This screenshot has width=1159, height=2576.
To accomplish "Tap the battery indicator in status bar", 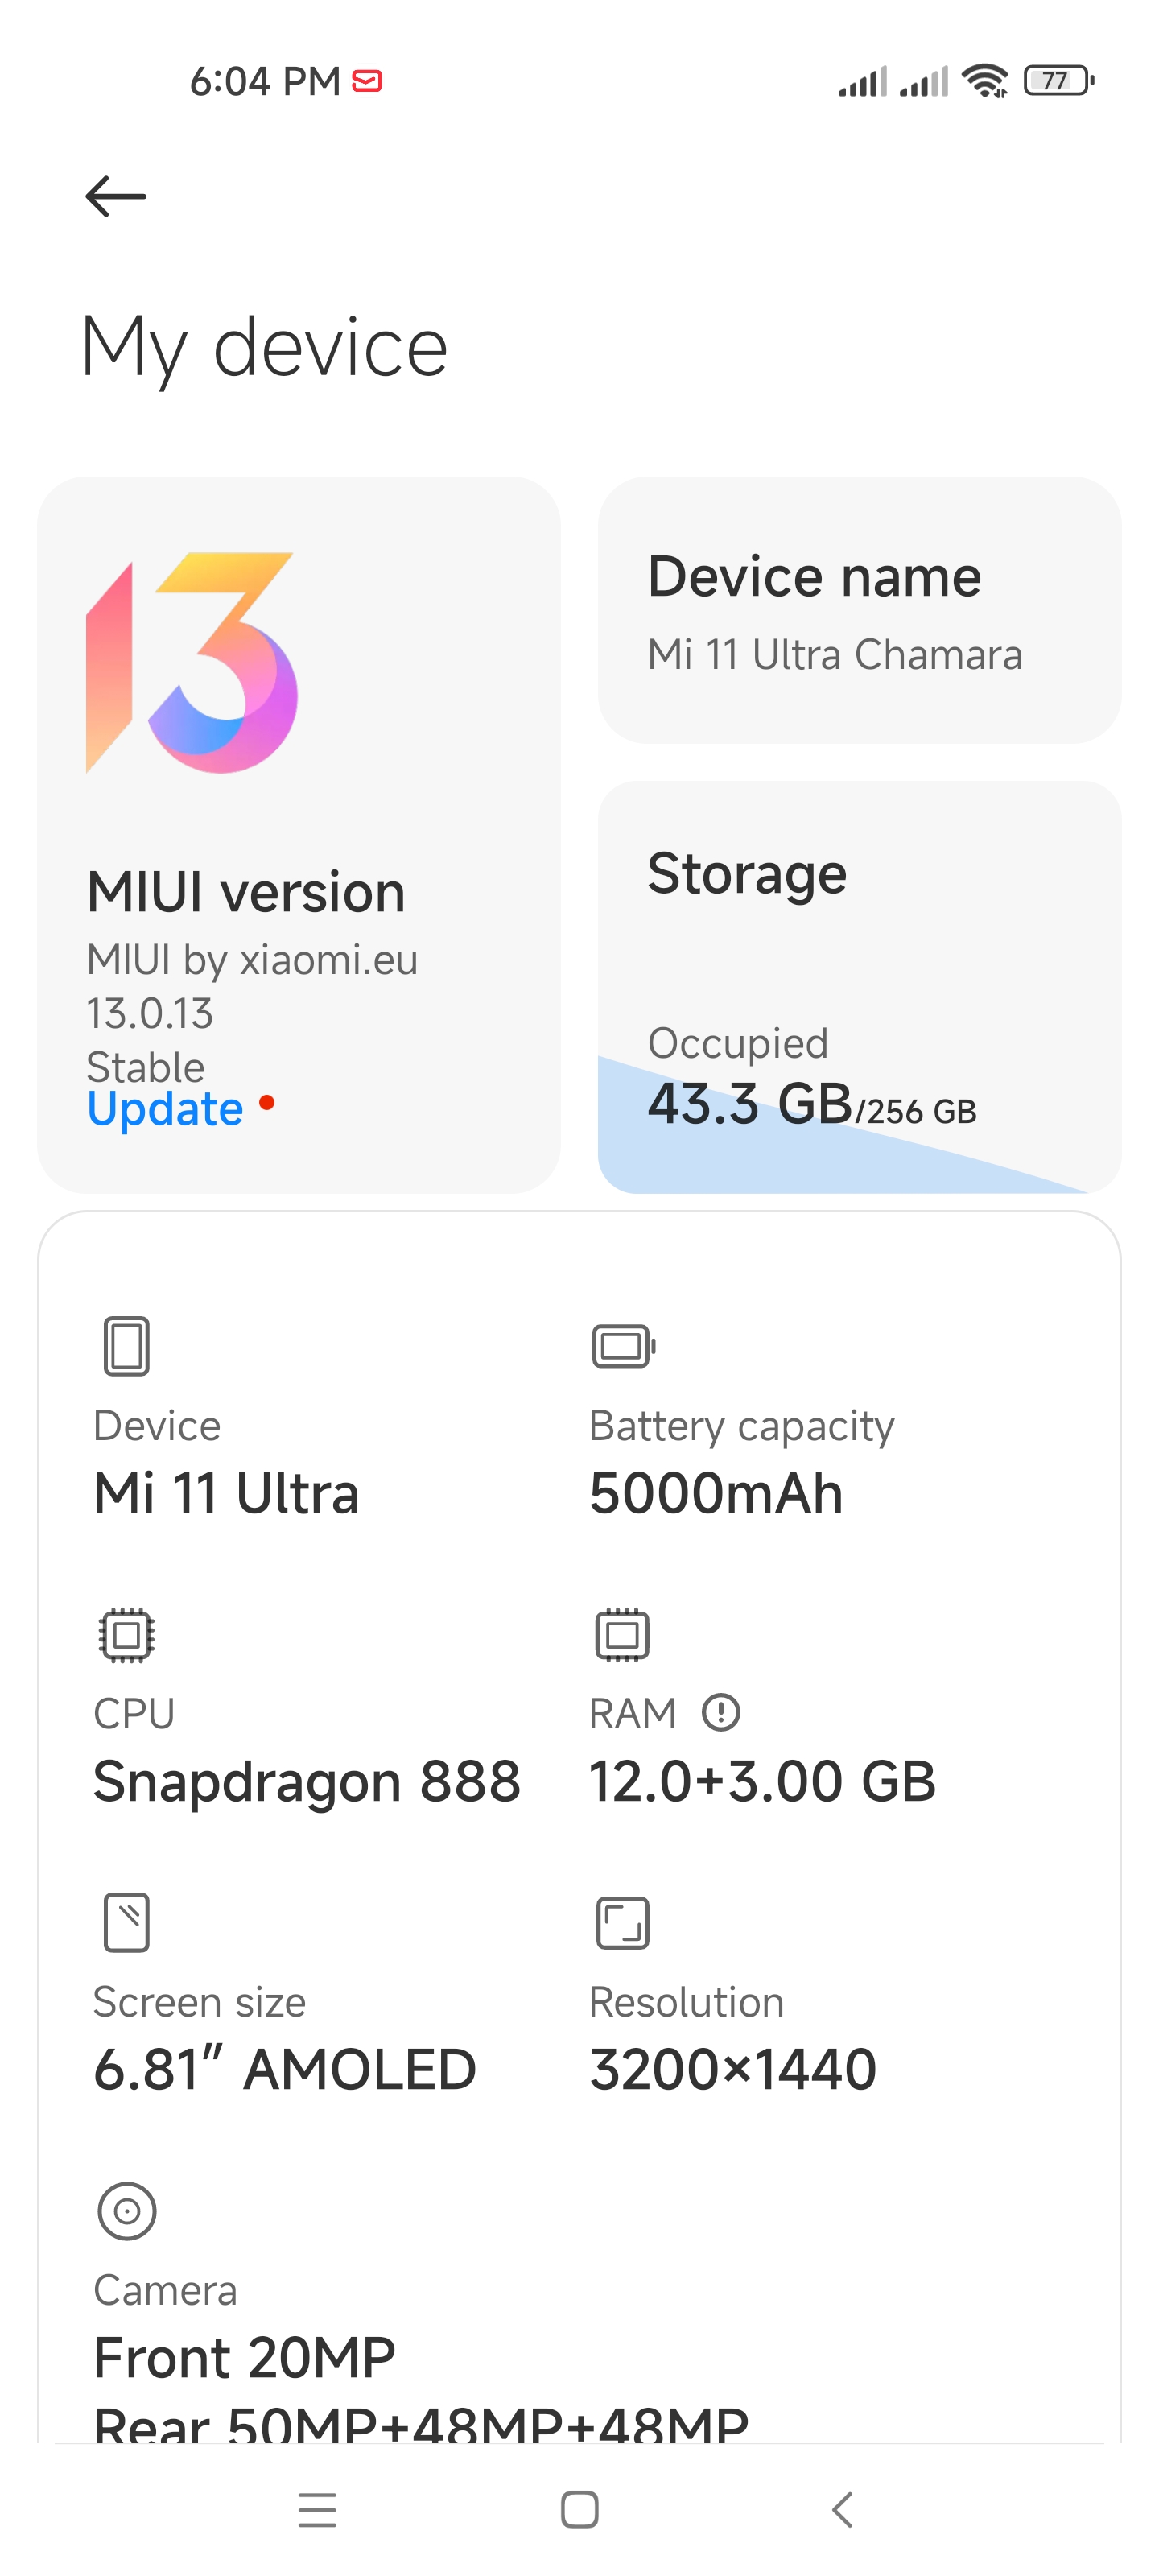I will [x=1059, y=80].
